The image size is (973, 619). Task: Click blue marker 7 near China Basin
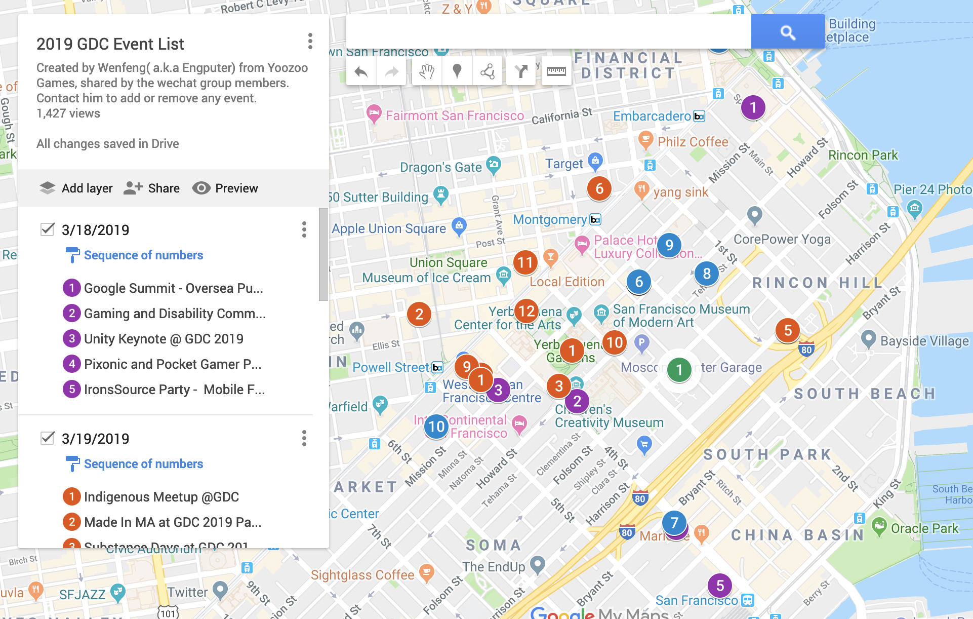point(674,522)
